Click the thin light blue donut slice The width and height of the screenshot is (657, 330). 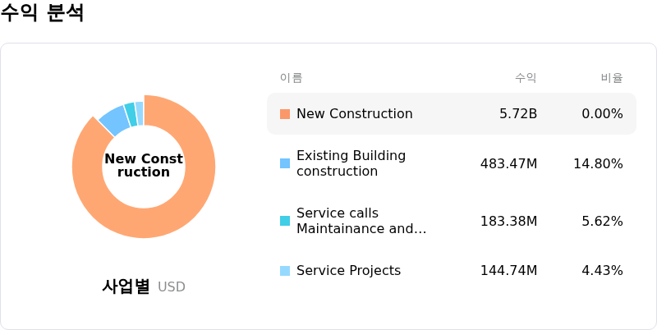pos(140,113)
